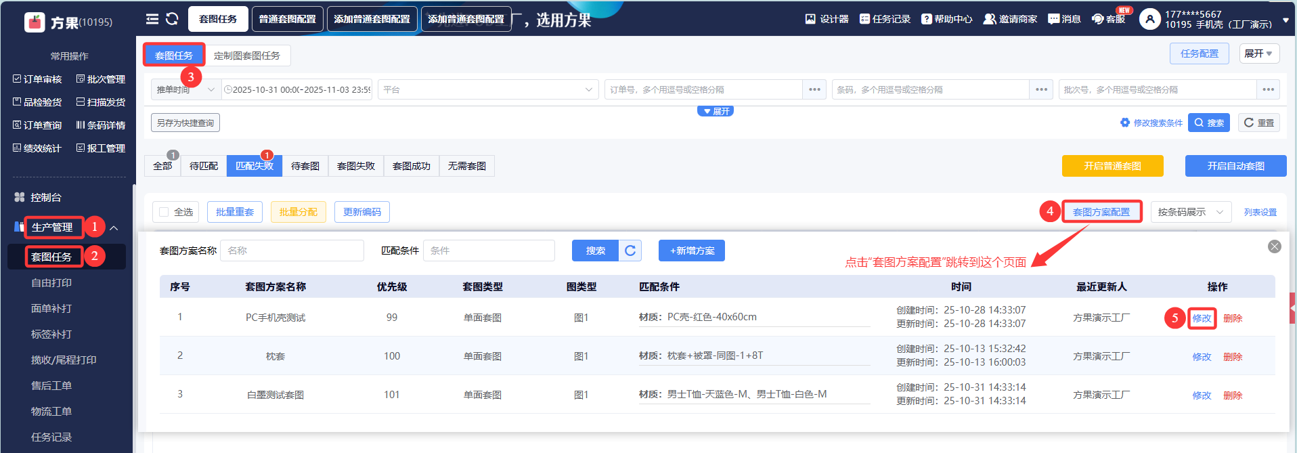The height and width of the screenshot is (453, 1297).
Task: Click the refresh icon in top bar
Action: (172, 19)
